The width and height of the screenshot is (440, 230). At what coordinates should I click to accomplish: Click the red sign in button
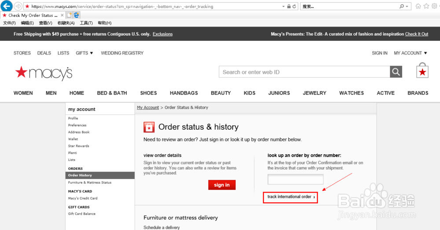coord(222,185)
